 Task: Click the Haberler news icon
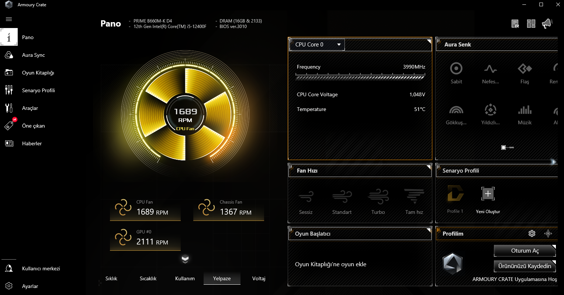coord(9,143)
